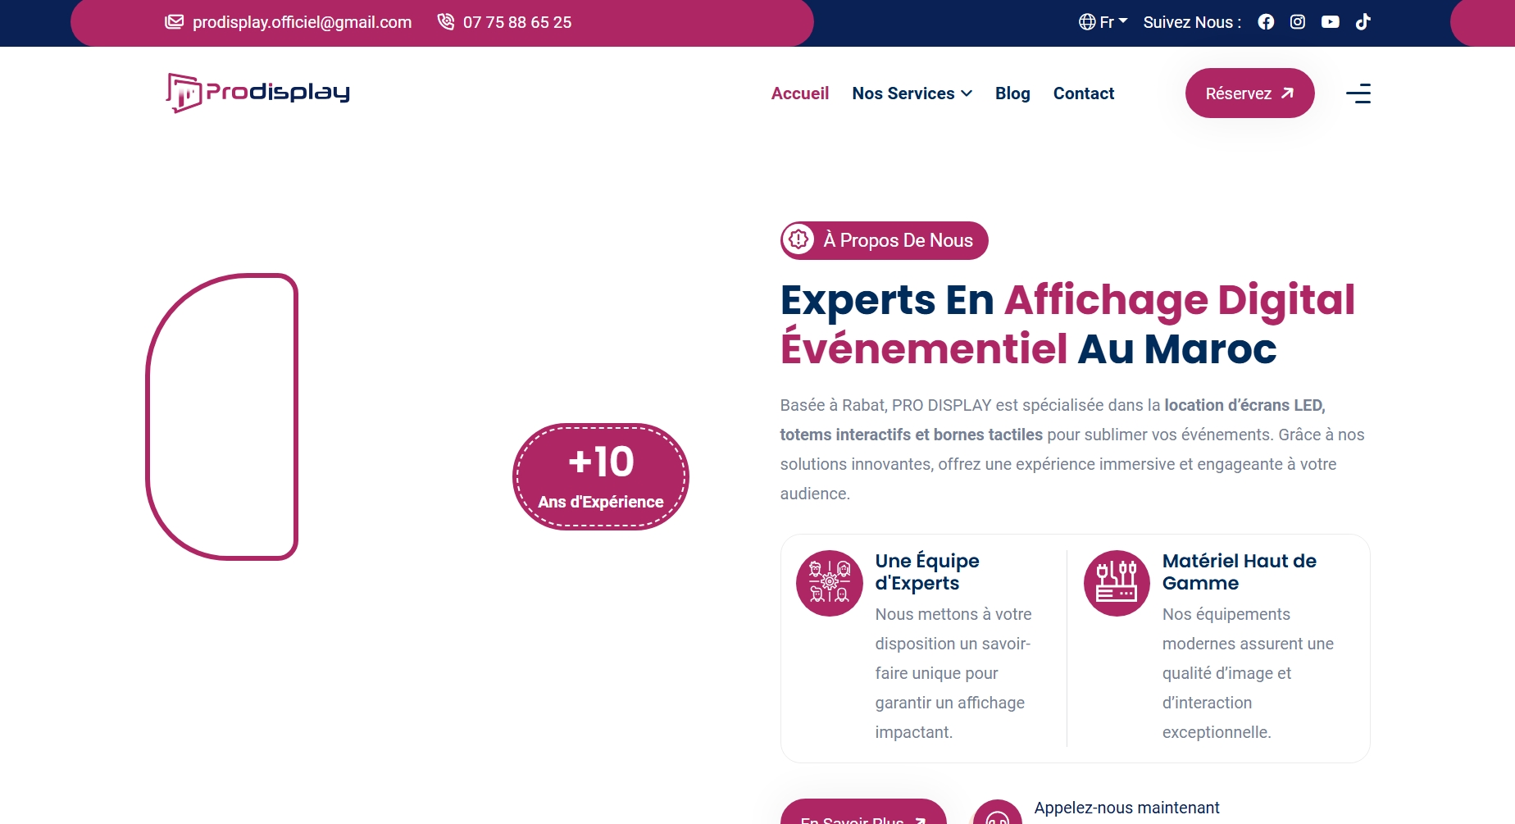The image size is (1515, 824).
Task: Expand the Fr language dropdown
Action: (x=1113, y=22)
